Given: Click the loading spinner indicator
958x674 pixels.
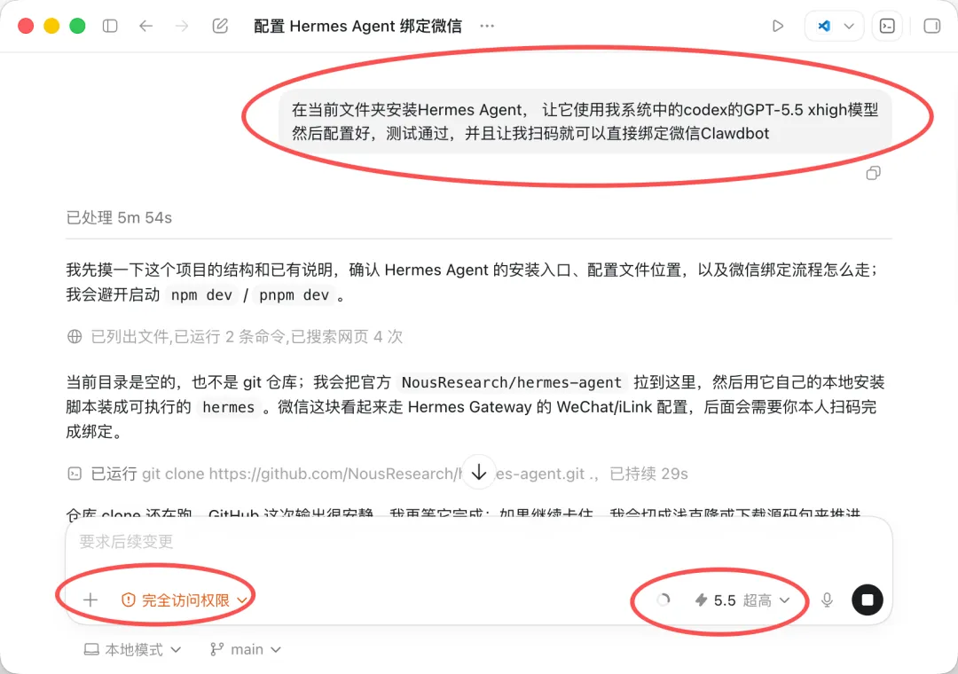Looking at the screenshot, I should tap(664, 600).
